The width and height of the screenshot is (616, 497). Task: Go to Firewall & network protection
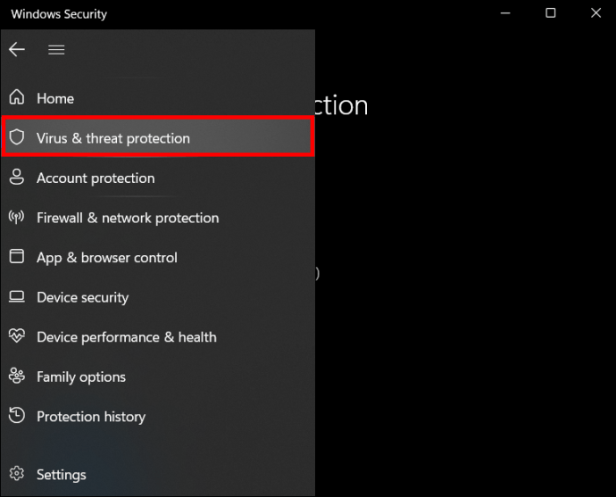tap(127, 218)
